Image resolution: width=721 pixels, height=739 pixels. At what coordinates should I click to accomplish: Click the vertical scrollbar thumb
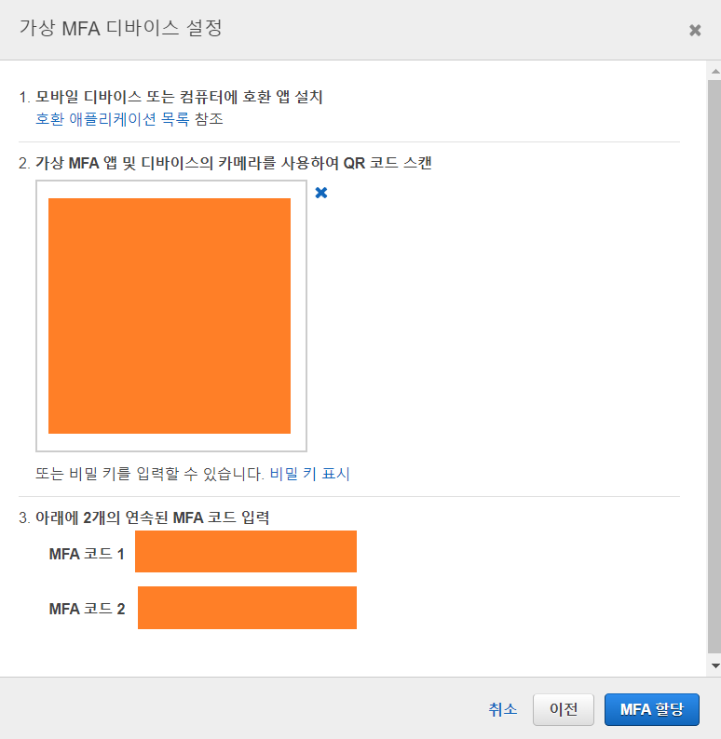[x=714, y=366]
